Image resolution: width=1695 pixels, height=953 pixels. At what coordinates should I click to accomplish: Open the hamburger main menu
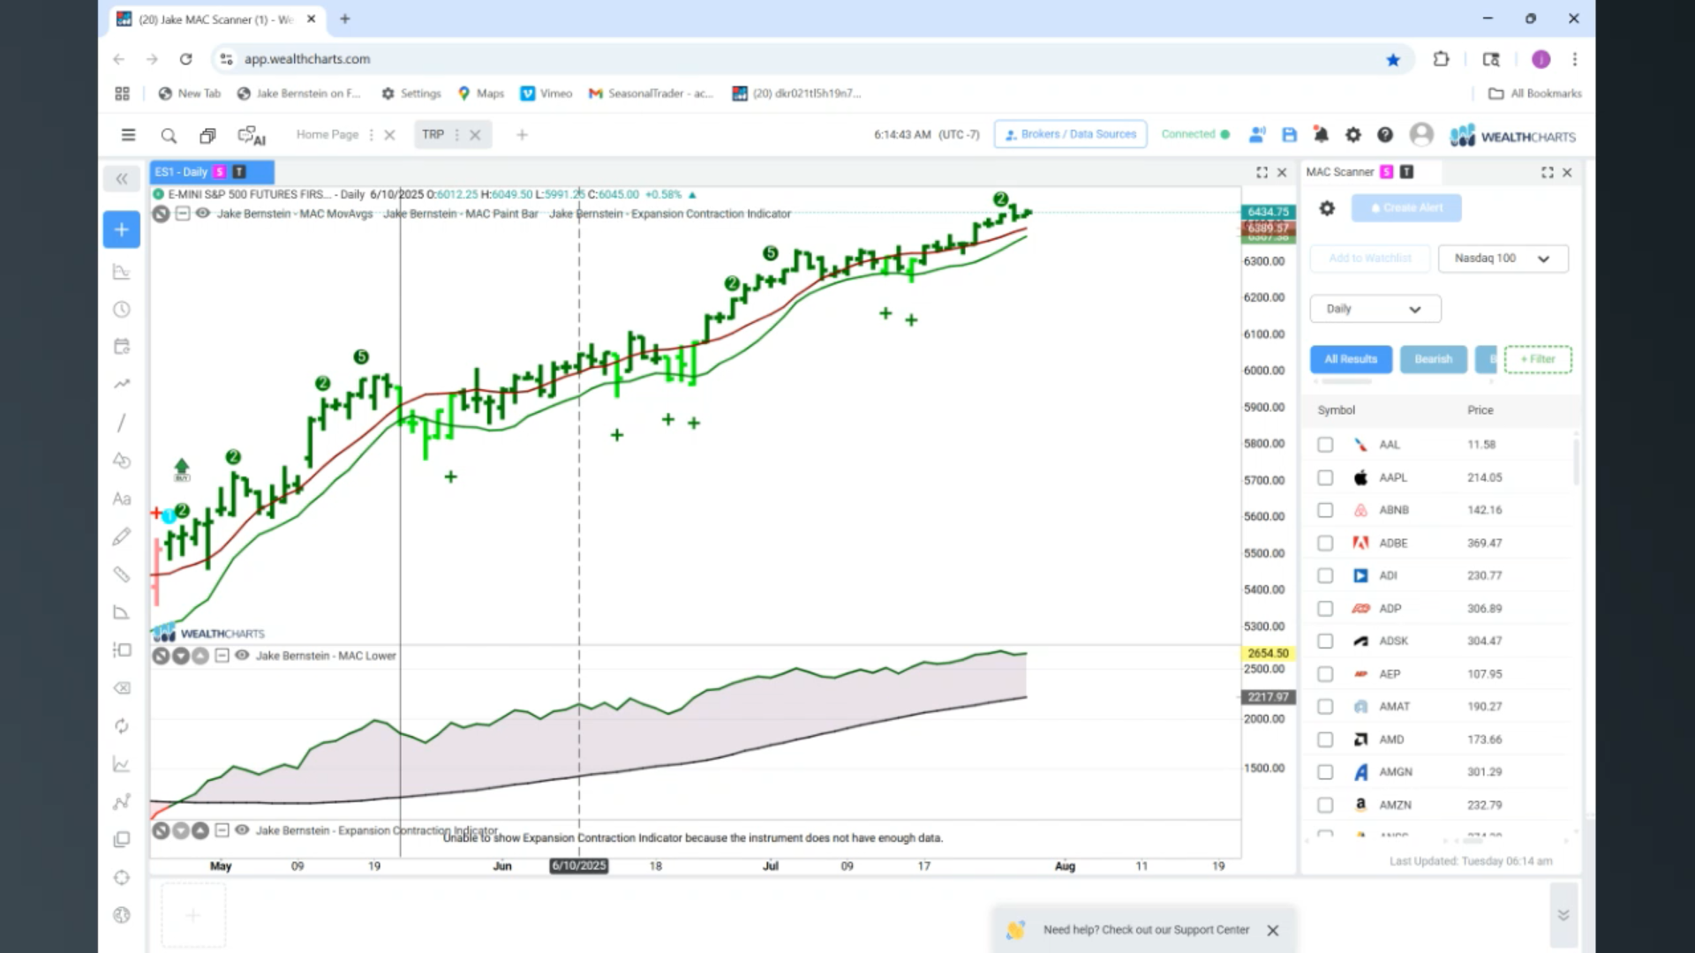click(x=128, y=135)
